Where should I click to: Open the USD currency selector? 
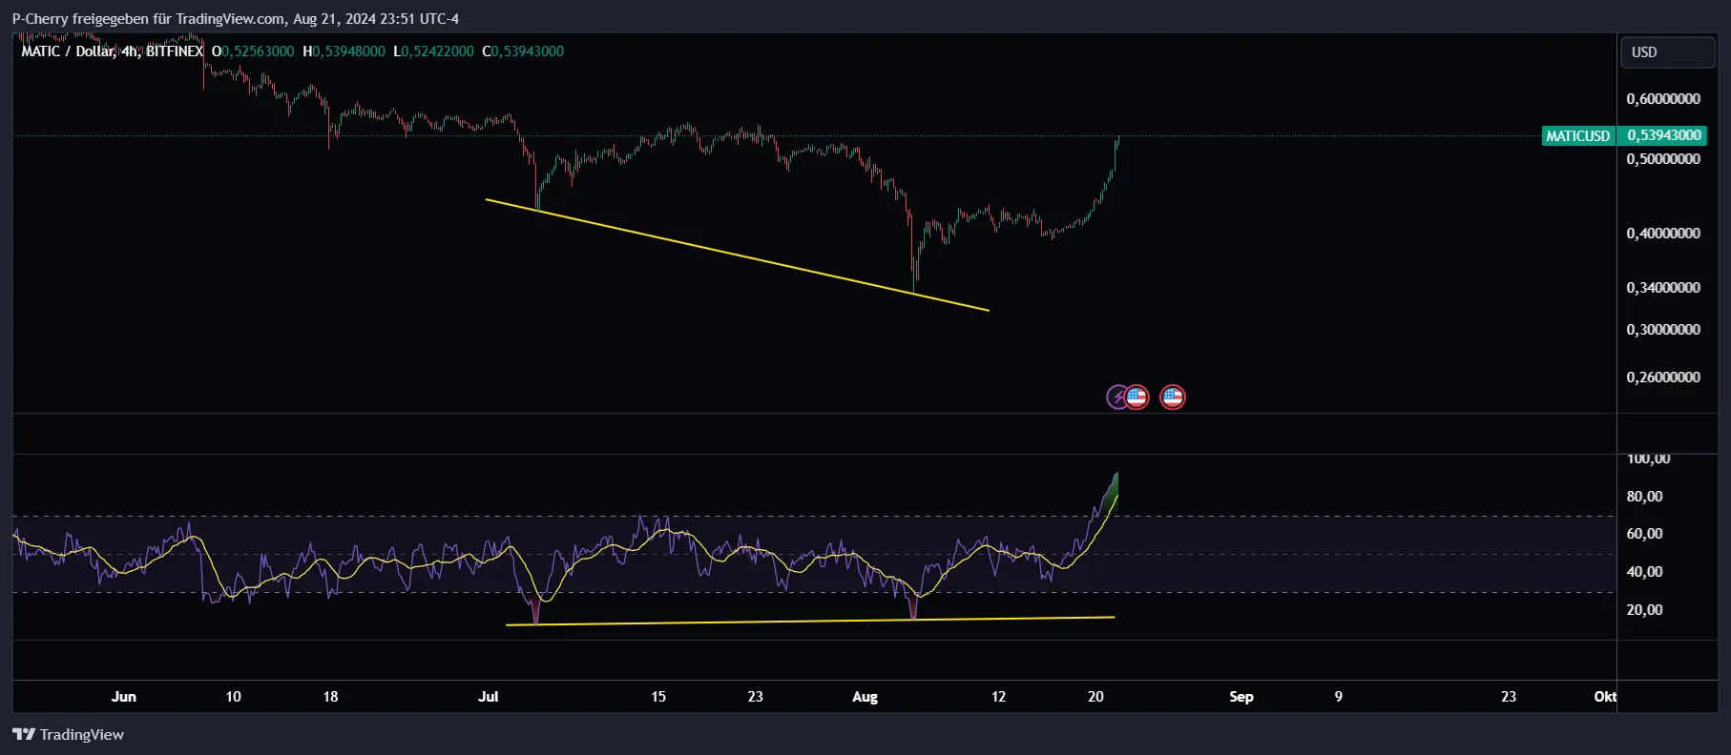pyautogui.click(x=1667, y=52)
